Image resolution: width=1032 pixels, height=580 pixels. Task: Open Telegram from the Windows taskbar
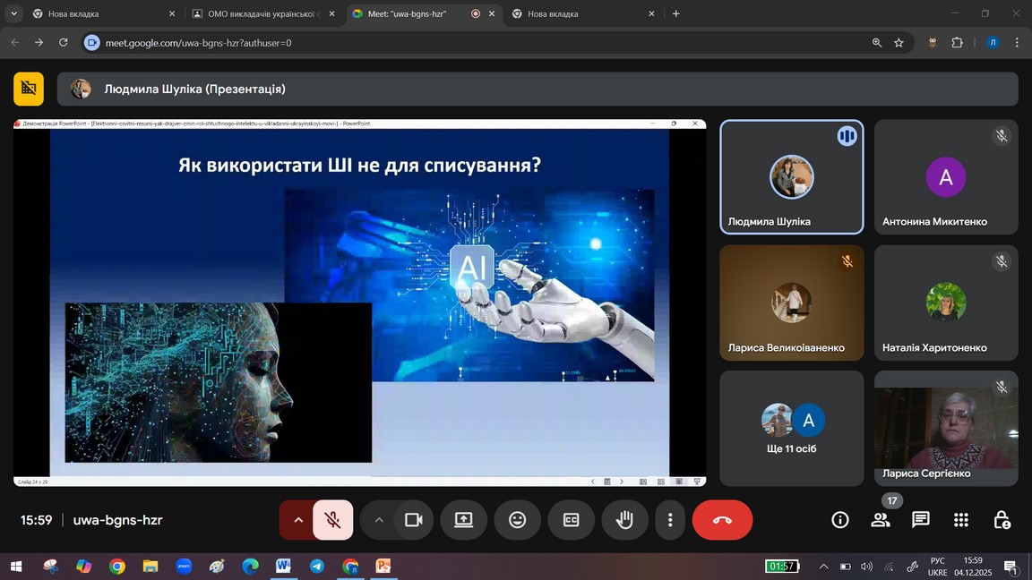(x=316, y=567)
